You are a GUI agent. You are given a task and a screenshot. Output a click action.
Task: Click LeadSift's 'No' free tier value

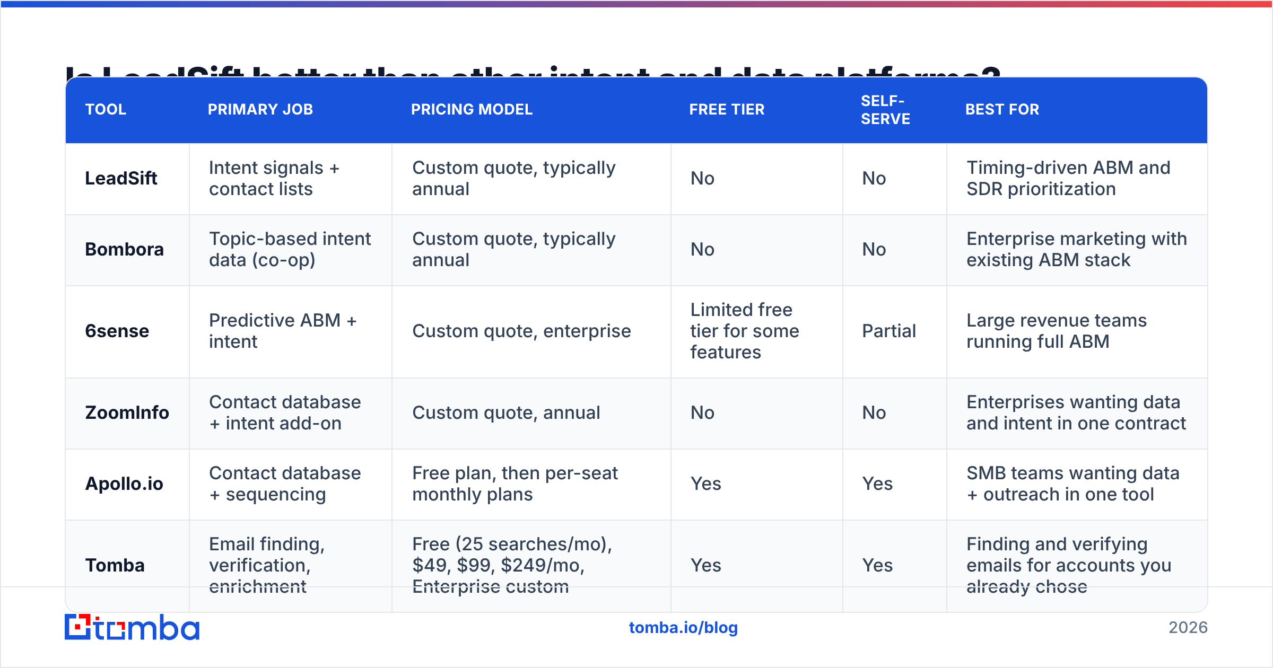click(702, 179)
